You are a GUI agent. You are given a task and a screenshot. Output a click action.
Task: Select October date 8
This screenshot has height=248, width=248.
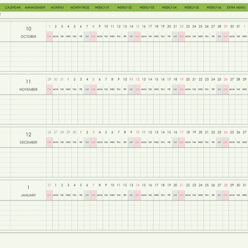93,26
